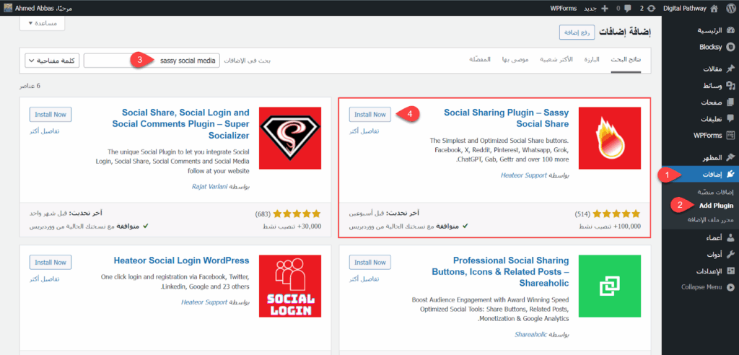Click the plus جديد new content item

pyautogui.click(x=595, y=8)
